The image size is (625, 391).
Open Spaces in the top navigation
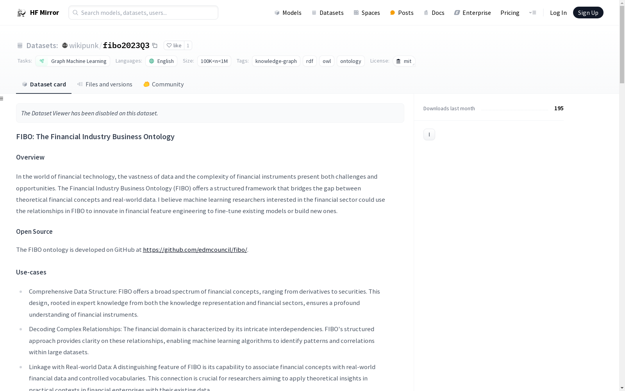click(x=367, y=13)
